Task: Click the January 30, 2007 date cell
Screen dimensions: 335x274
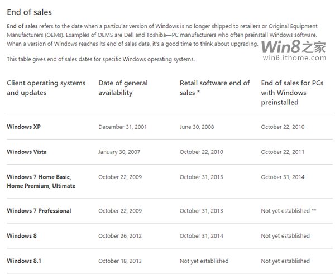Action: click(119, 152)
